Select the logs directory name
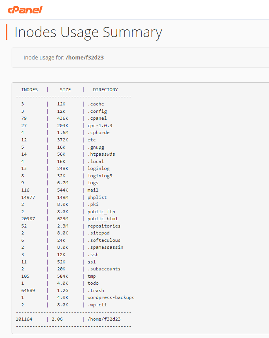Image resolution: width=269 pixels, height=338 pixels. pyautogui.click(x=93, y=183)
